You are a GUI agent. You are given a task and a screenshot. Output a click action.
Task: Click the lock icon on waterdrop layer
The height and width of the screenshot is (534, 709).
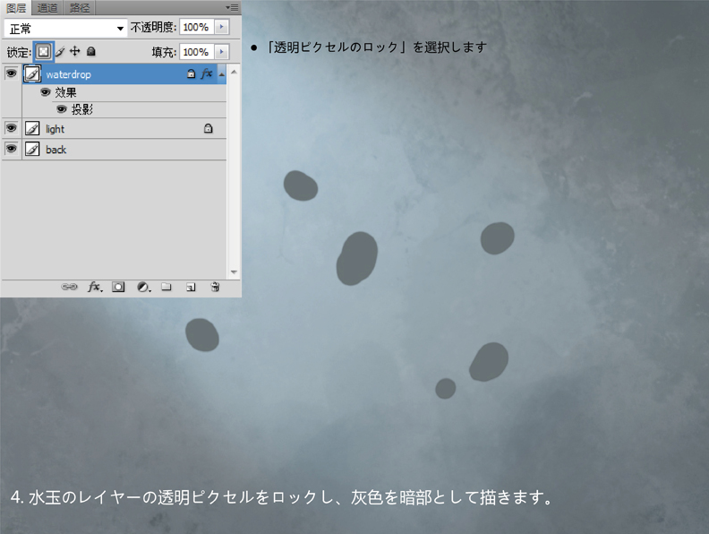(191, 73)
